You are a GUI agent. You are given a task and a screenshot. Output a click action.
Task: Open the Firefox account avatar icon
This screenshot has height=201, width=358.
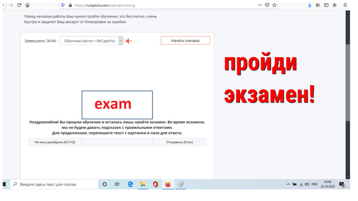coord(334,5)
